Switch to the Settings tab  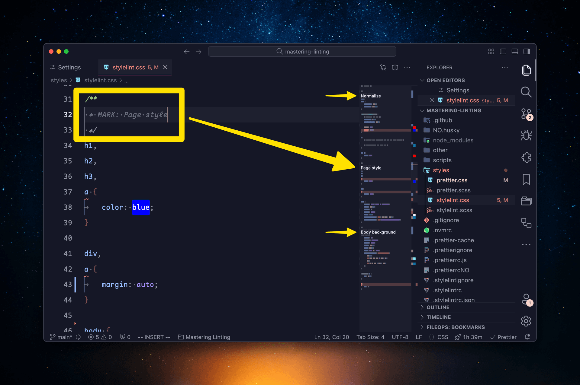pyautogui.click(x=69, y=67)
